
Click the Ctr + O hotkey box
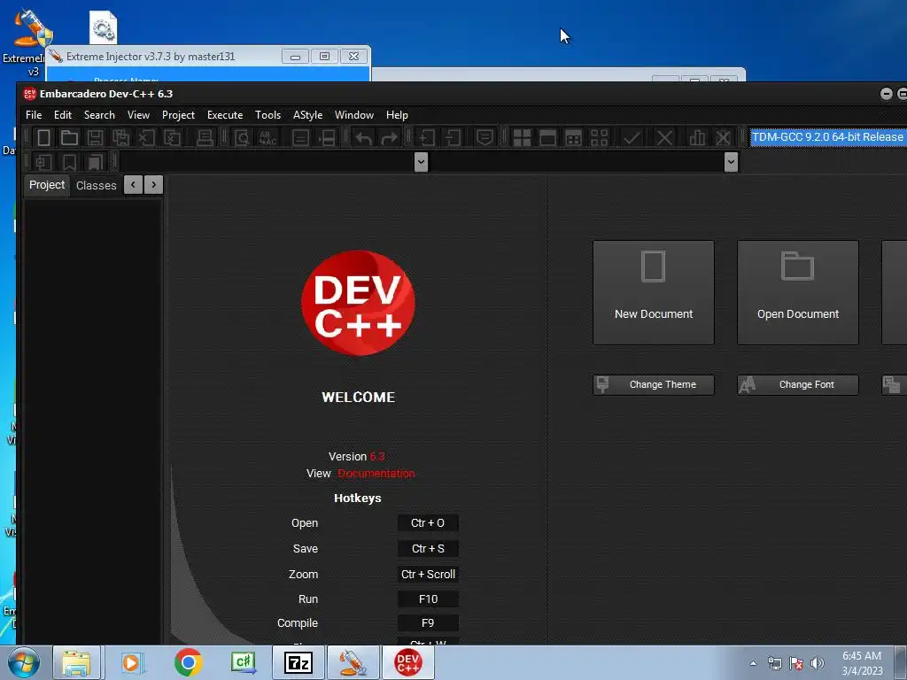pos(428,523)
